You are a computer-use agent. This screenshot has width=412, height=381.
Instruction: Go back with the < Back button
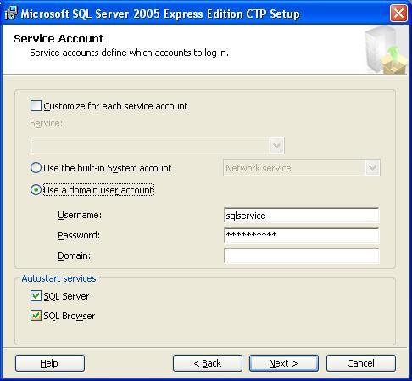pyautogui.click(x=208, y=363)
